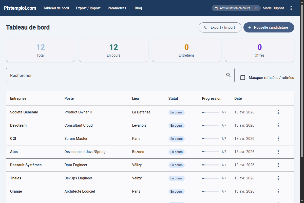Check the Masquer refusées / retirées checkbox
This screenshot has height=203, width=304.
tap(243, 78)
